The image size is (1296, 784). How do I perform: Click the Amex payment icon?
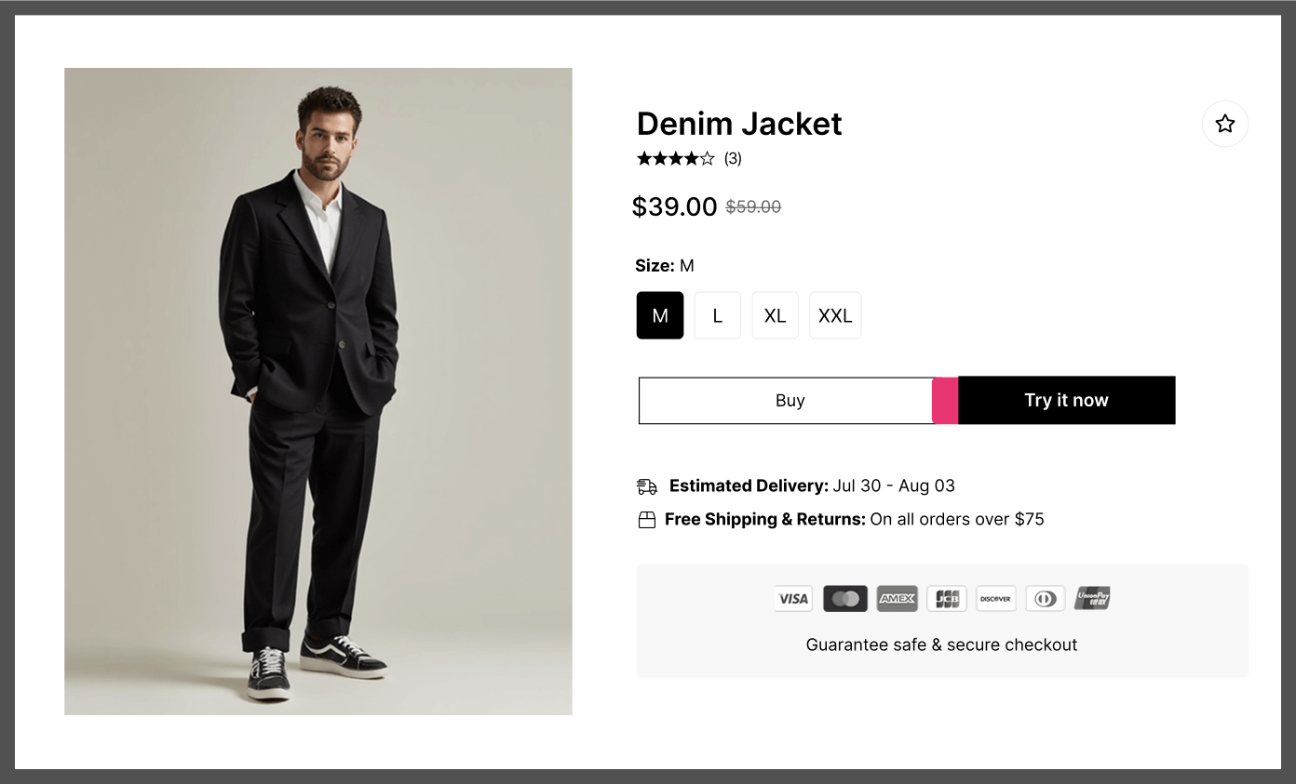(x=897, y=598)
